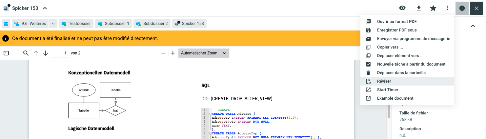The height and width of the screenshot is (139, 486).
Task: Open the Subdossier 2 breadcrumb
Action: point(152,24)
